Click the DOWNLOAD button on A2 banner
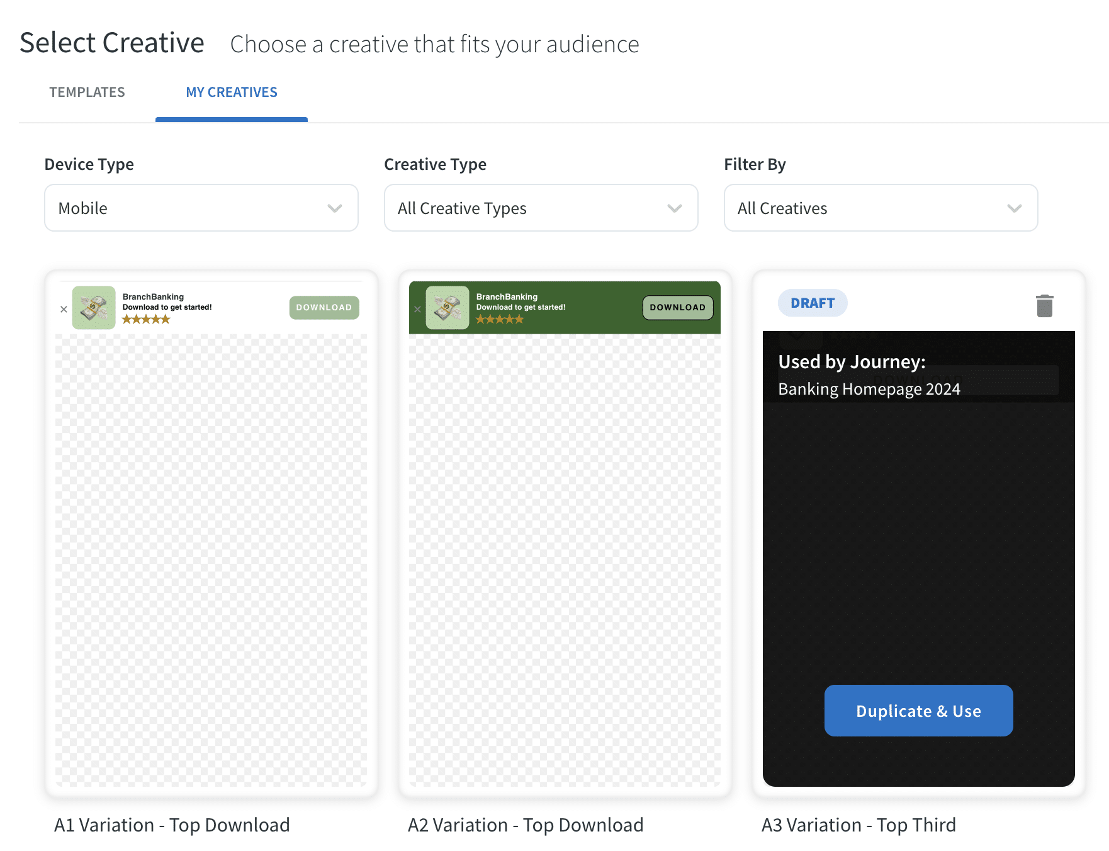The image size is (1109, 851). (x=677, y=307)
